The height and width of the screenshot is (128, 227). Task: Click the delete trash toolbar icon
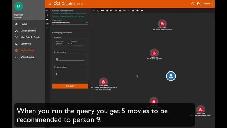pos(133,11)
